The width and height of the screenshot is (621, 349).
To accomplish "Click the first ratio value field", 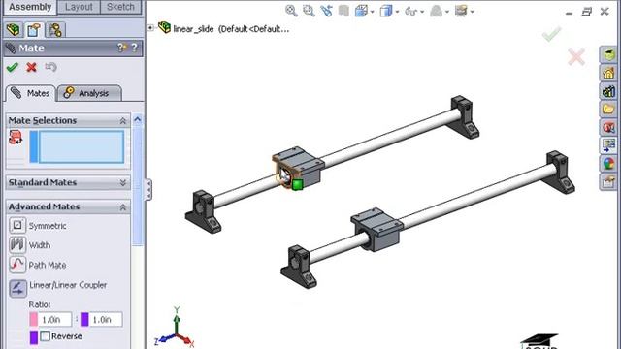I will [55, 319].
